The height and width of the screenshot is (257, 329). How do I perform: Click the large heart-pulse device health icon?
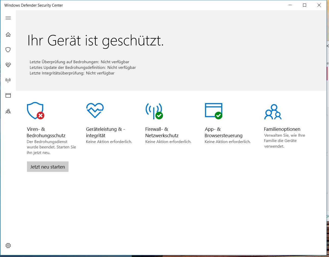[x=95, y=110]
